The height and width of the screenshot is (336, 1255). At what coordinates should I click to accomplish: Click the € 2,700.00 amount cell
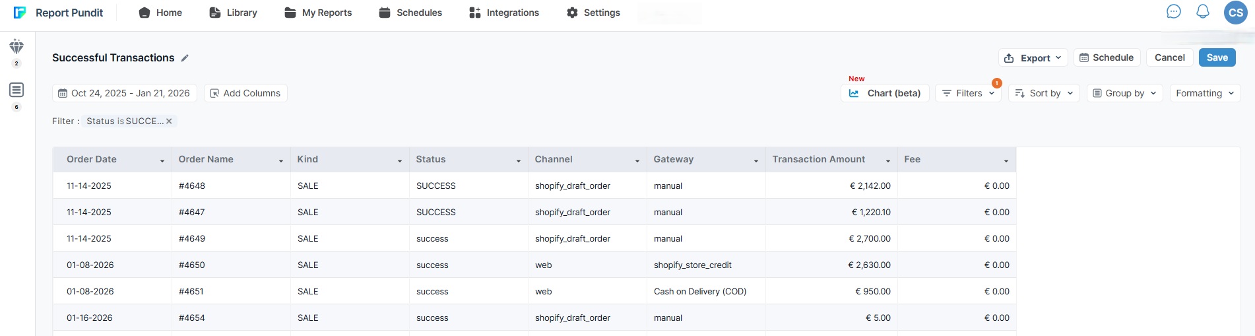(x=831, y=238)
